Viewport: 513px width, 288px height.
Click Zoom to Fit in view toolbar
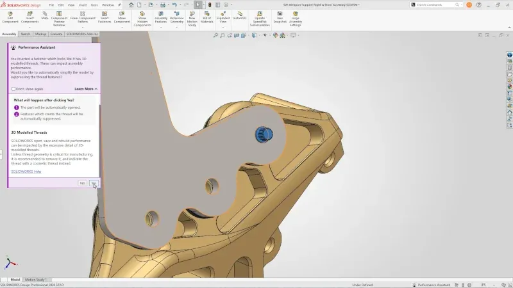[x=215, y=35]
